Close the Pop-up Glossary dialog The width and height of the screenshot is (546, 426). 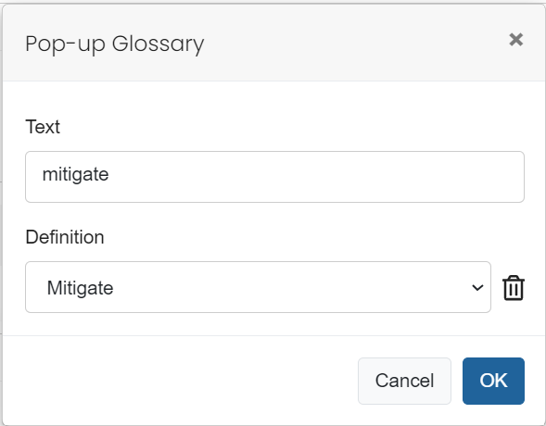coord(515,40)
